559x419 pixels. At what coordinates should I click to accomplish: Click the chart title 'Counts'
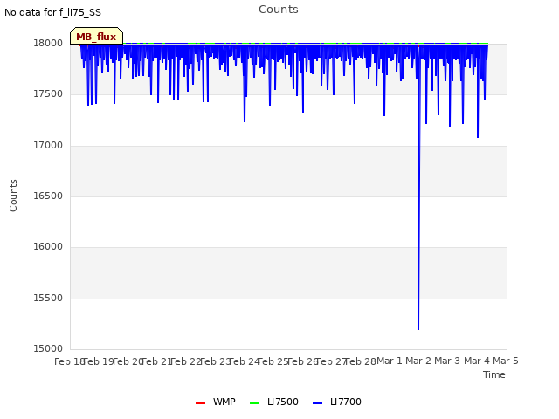[279, 10]
